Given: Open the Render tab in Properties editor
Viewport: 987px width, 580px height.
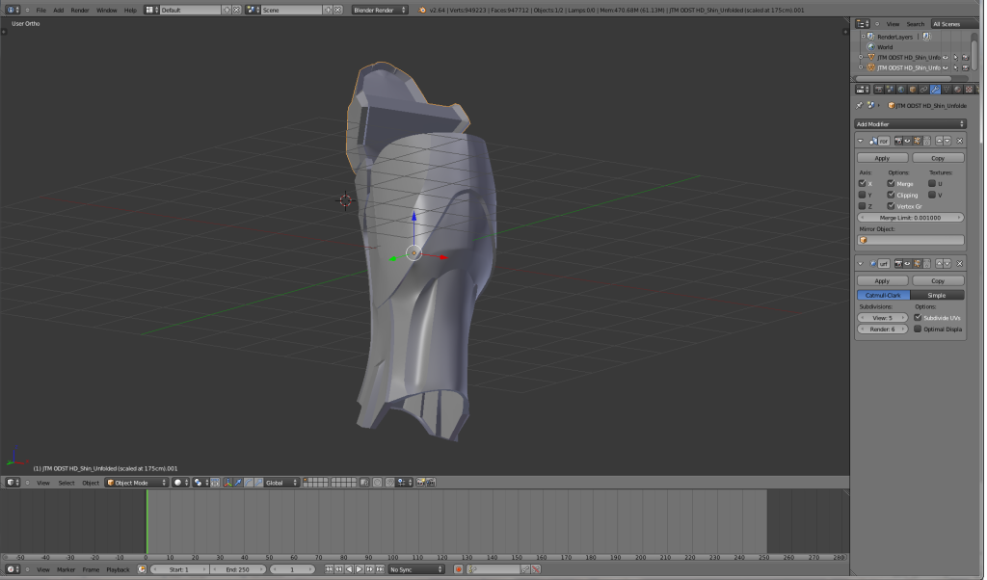Looking at the screenshot, I should (879, 90).
